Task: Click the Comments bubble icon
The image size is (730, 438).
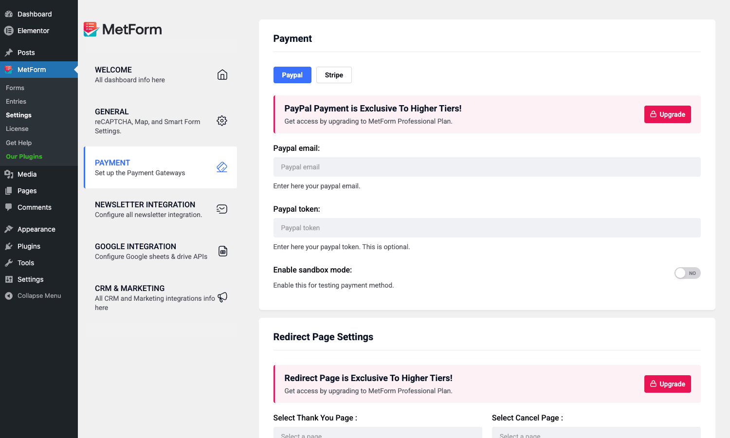Action: (x=9, y=207)
